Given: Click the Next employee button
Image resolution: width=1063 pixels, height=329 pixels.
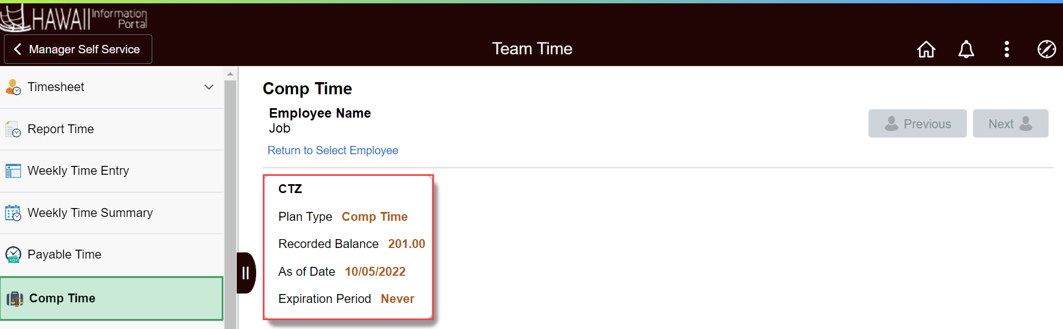Looking at the screenshot, I should (x=1010, y=123).
